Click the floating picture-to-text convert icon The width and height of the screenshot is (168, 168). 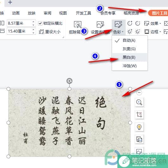pyautogui.click(x=139, y=139)
